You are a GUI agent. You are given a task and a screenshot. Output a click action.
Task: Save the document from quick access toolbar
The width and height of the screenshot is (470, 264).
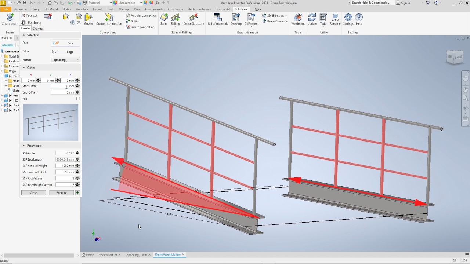click(25, 3)
